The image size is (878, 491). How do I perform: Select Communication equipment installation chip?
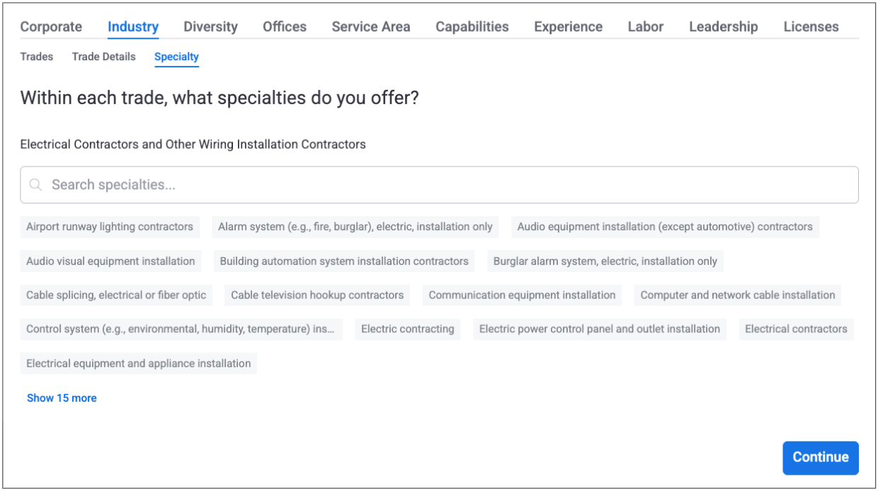[x=522, y=295]
